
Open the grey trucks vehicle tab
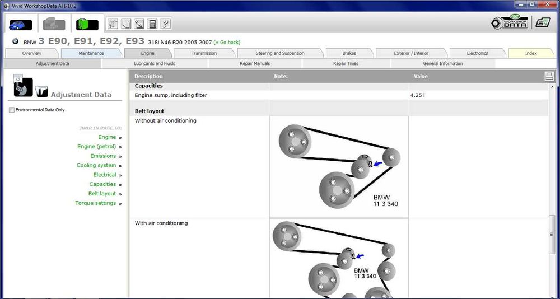[54, 24]
